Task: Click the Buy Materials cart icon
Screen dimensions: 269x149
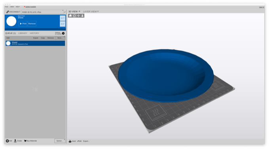Action: 25,141
